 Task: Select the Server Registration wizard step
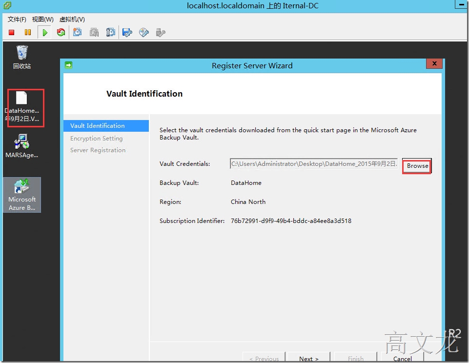(98, 150)
